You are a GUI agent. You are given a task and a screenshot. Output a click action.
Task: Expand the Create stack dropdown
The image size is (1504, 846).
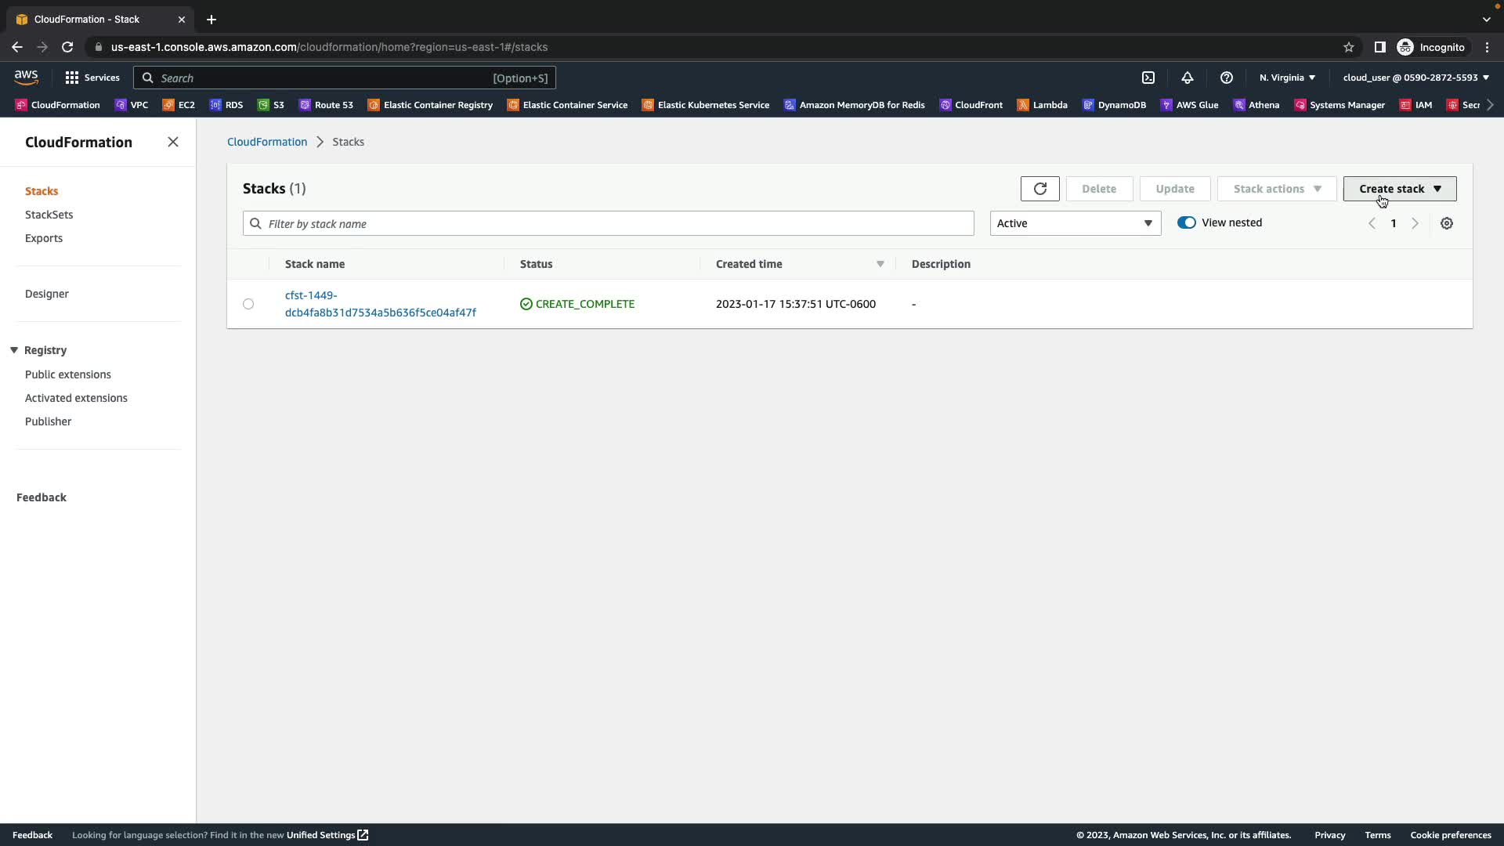pyautogui.click(x=1399, y=189)
